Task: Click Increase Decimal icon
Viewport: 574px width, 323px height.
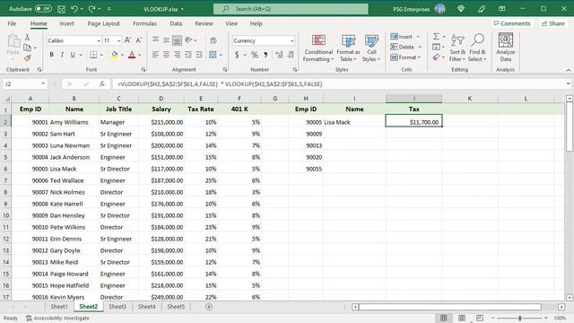Action: [x=279, y=55]
